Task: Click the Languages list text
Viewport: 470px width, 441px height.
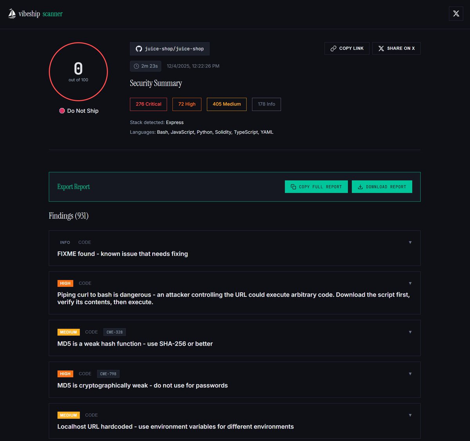Action: tap(202, 132)
